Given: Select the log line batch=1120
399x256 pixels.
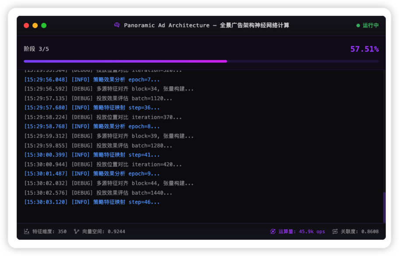Looking at the screenshot, I should click(x=98, y=98).
